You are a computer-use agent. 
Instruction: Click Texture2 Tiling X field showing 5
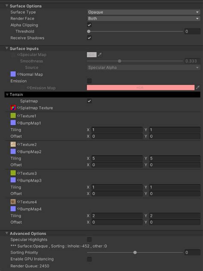click(117, 158)
